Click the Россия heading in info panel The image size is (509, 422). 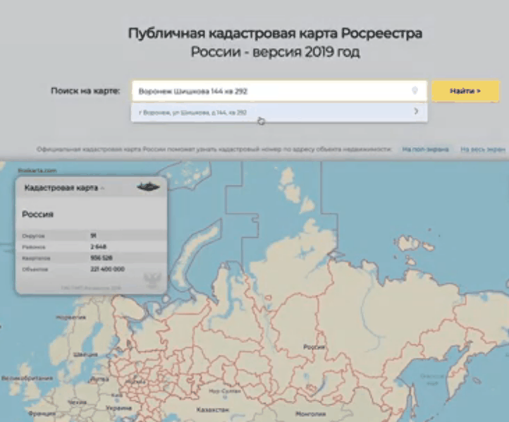[x=38, y=214]
